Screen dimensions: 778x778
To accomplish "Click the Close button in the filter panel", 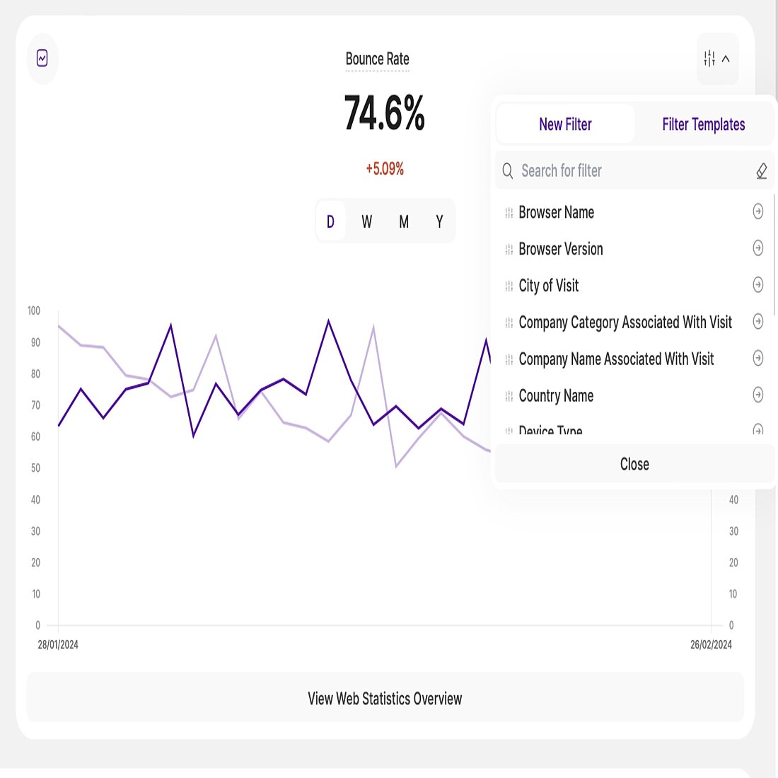I will [x=634, y=464].
